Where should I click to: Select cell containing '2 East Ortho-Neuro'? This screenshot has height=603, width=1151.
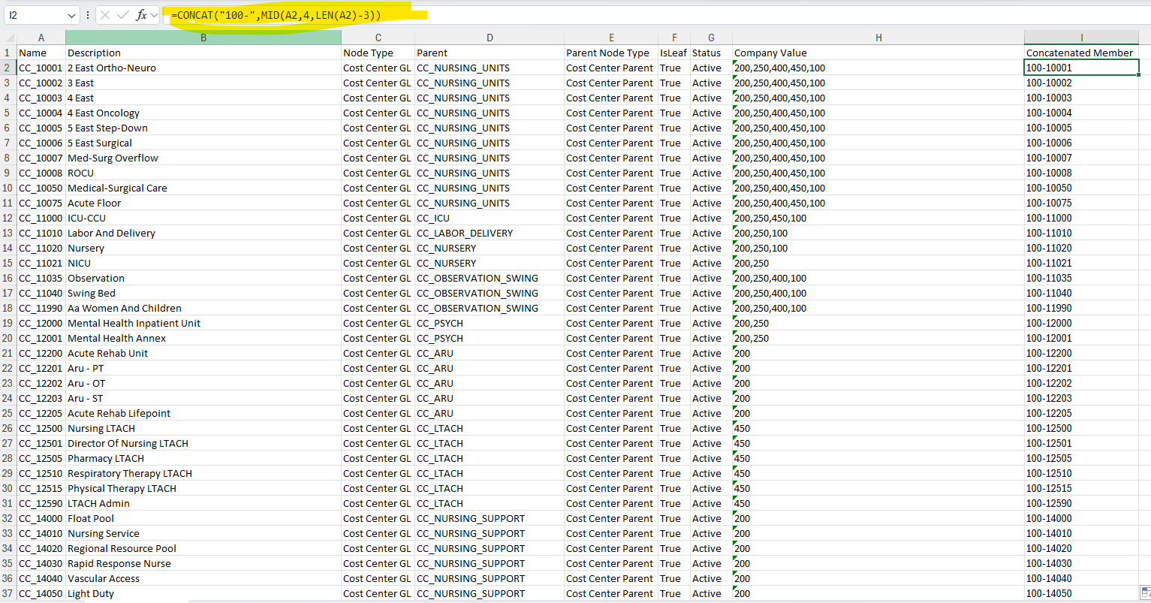click(203, 68)
